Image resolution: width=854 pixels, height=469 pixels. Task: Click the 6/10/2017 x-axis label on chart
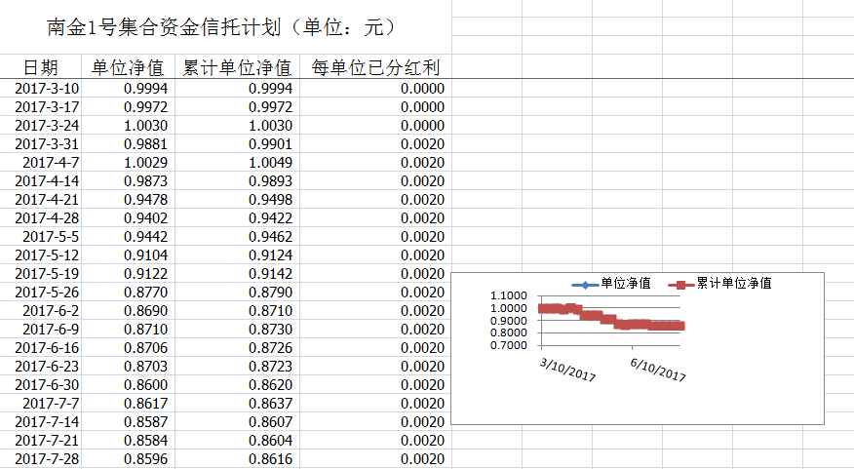(659, 371)
